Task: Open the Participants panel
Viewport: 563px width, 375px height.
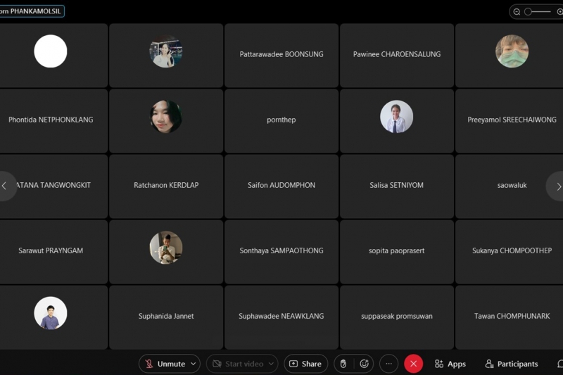Action: coord(512,364)
